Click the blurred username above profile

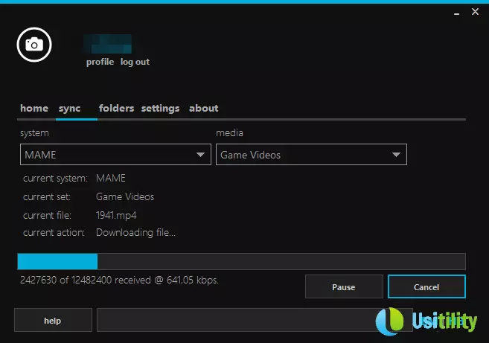click(108, 43)
